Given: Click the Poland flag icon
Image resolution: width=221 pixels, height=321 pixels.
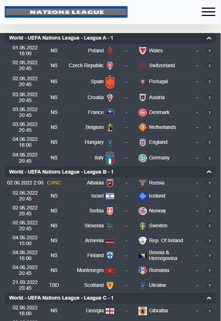Looking at the screenshot, I should pos(110,50).
